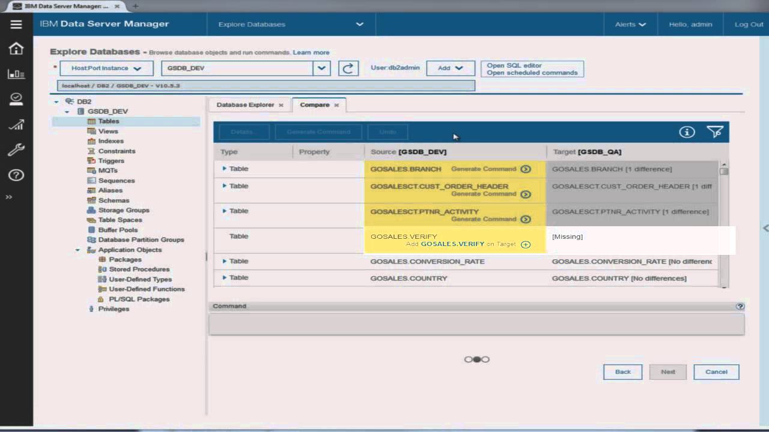The width and height of the screenshot is (769, 432).
Task: Click Log Out
Action: (749, 25)
